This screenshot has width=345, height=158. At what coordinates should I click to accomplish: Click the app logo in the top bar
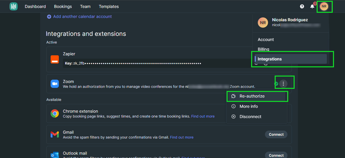[14, 6]
